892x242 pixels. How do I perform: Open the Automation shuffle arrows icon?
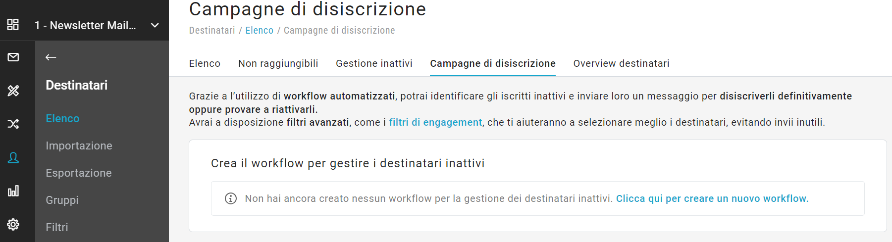(13, 124)
